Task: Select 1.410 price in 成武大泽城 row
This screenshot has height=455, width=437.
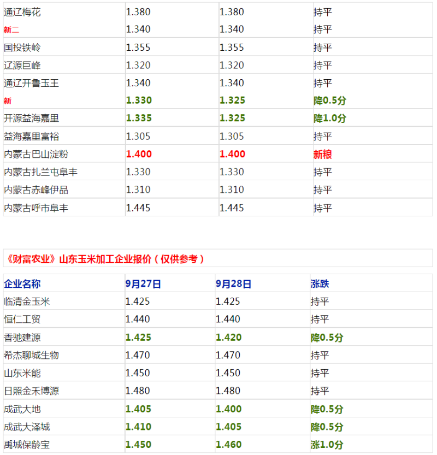Action: [138, 427]
